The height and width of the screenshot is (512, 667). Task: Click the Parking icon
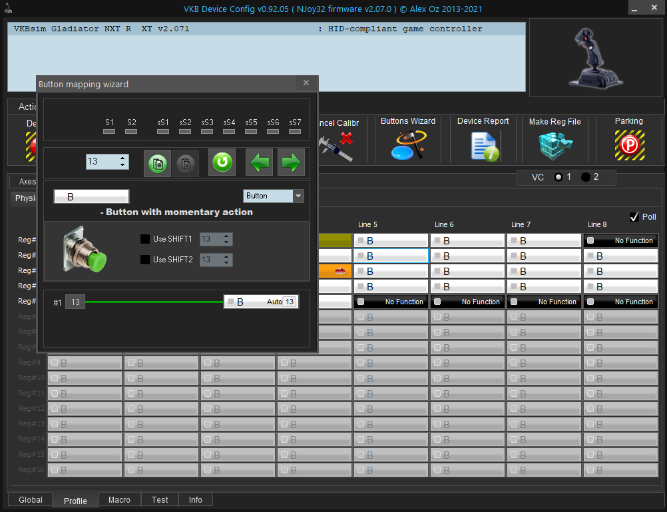point(629,146)
